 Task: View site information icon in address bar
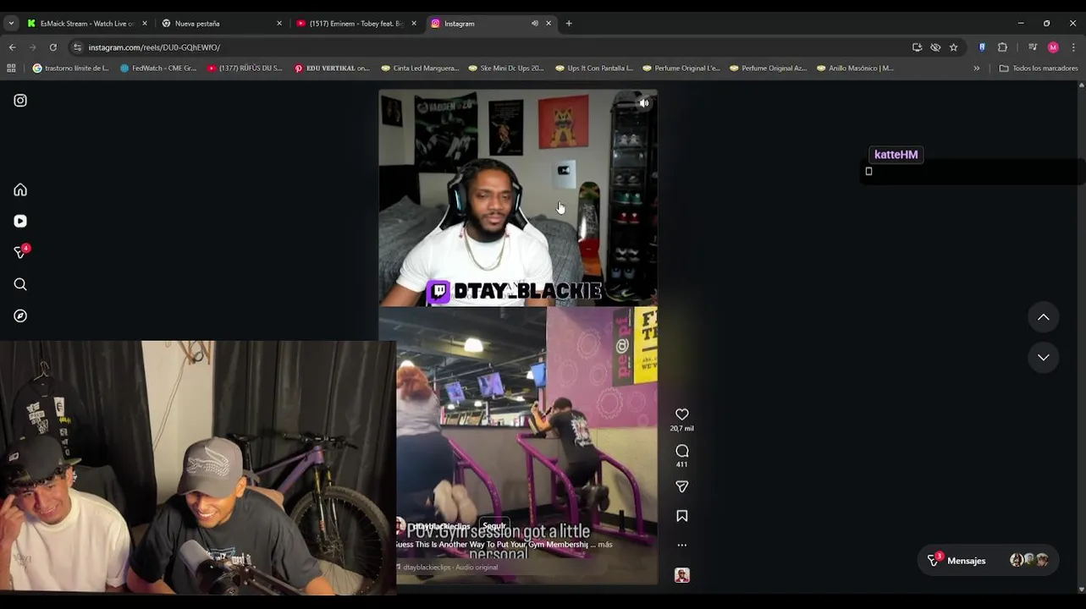point(78,47)
